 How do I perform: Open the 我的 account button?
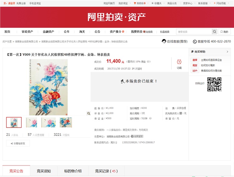[224, 32]
